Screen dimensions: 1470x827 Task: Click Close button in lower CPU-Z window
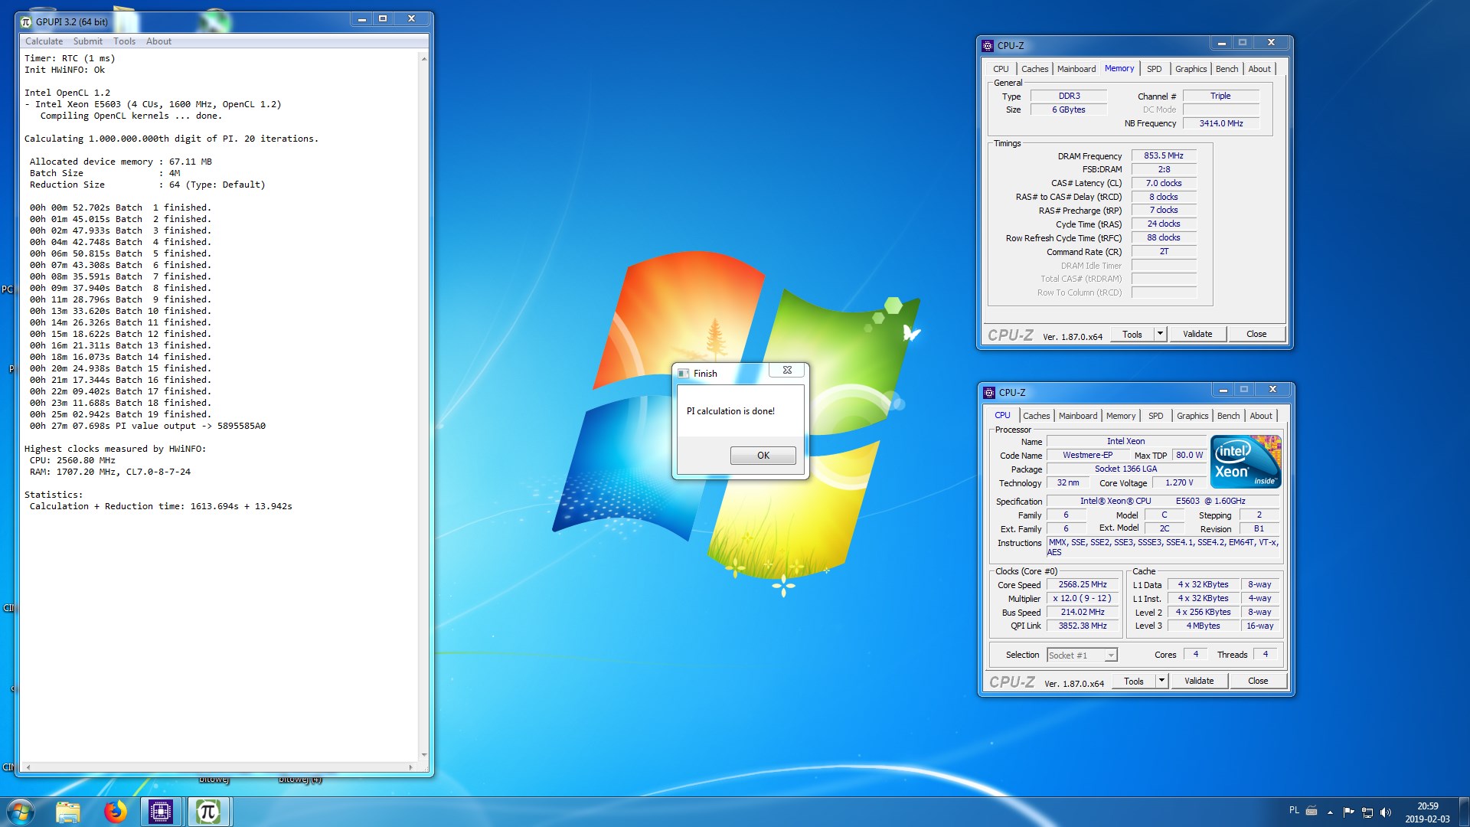coord(1258,681)
